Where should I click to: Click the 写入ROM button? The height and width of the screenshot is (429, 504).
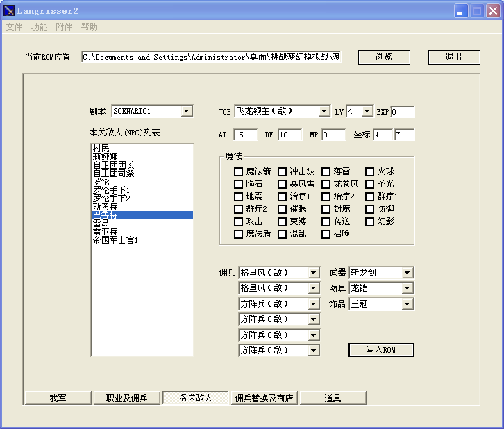(x=381, y=350)
